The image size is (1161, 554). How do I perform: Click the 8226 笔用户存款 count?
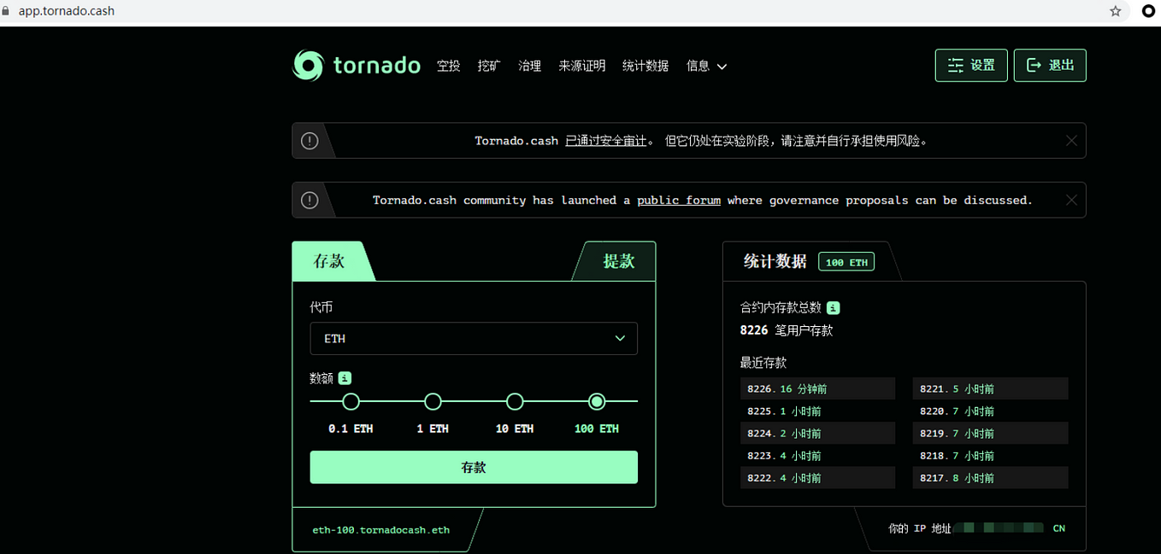787,330
